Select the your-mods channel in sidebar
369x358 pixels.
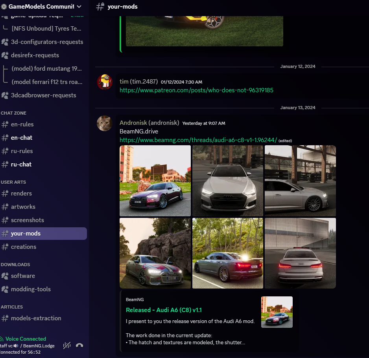(44, 234)
